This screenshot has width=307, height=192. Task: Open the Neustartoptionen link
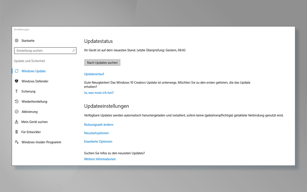pyautogui.click(x=96, y=133)
